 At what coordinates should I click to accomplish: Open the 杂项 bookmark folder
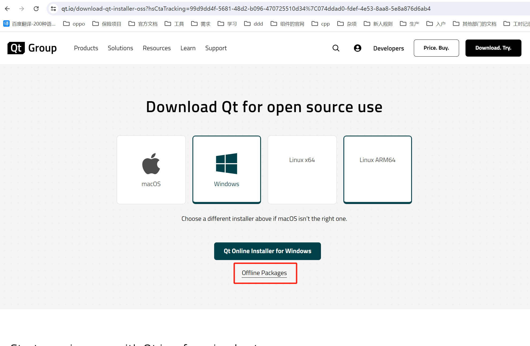click(347, 24)
